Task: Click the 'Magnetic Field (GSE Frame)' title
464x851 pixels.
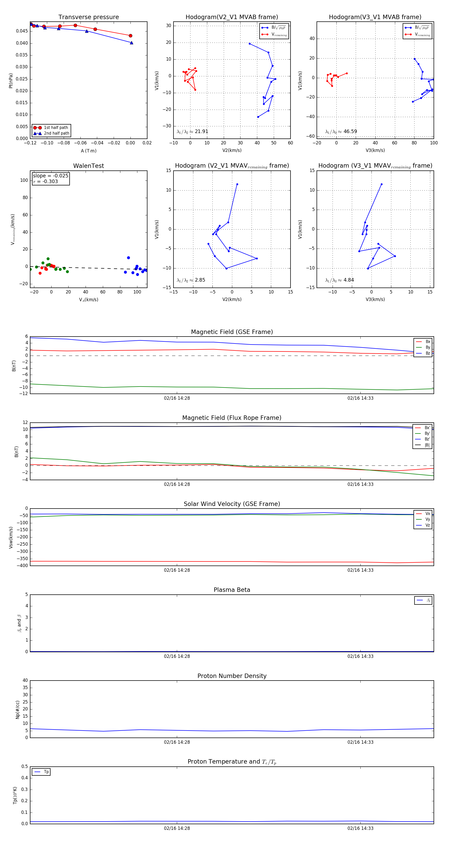Action: click(x=232, y=332)
